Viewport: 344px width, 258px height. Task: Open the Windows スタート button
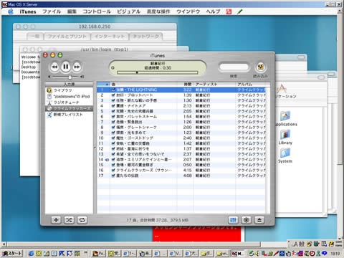point(11,253)
